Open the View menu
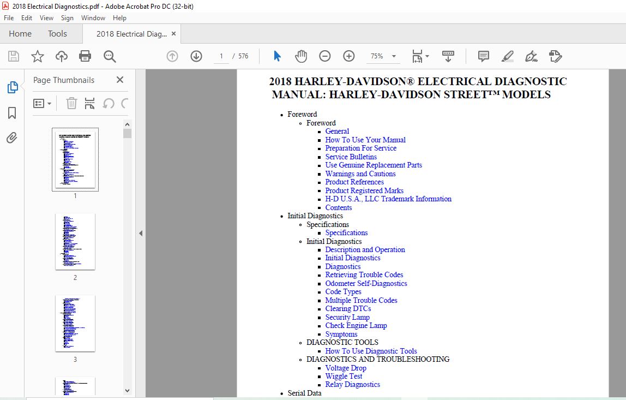 point(46,18)
